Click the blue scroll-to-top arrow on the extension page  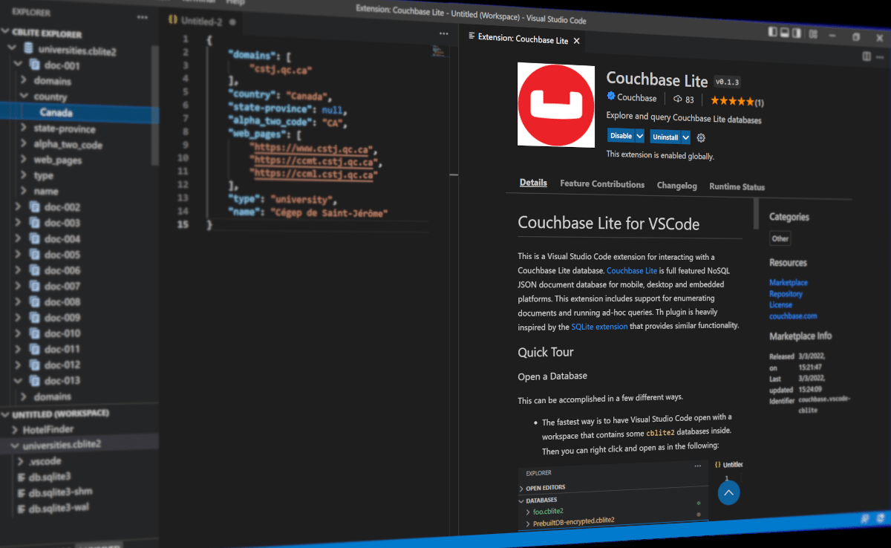[x=728, y=492]
